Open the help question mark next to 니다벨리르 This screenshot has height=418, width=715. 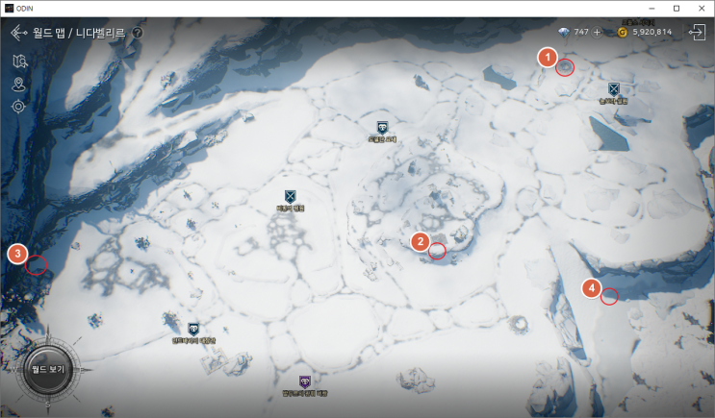138,33
